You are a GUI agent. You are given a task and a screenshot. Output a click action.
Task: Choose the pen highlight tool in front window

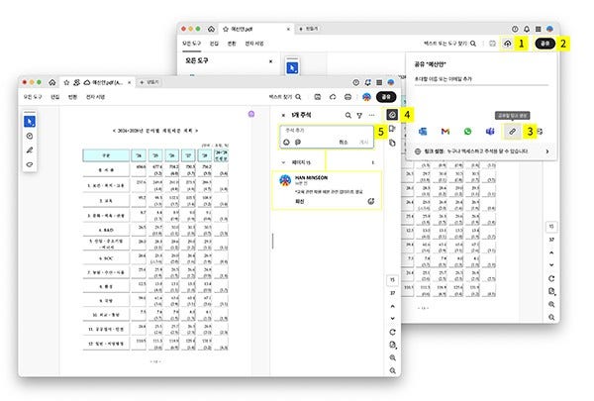[x=30, y=150]
